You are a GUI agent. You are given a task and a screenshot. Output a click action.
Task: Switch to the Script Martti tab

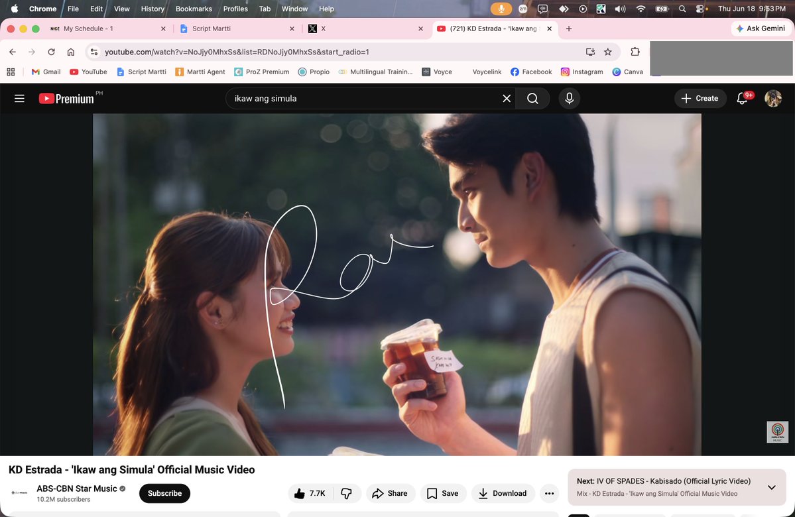pyautogui.click(x=236, y=29)
